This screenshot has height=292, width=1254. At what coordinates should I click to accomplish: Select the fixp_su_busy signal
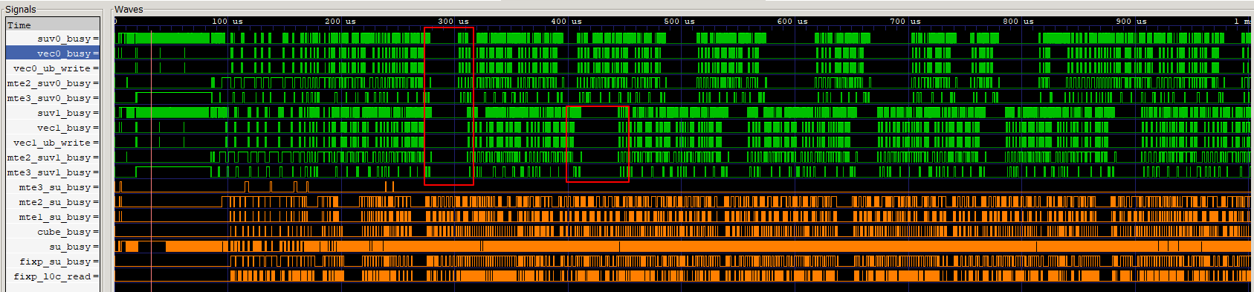53,262
